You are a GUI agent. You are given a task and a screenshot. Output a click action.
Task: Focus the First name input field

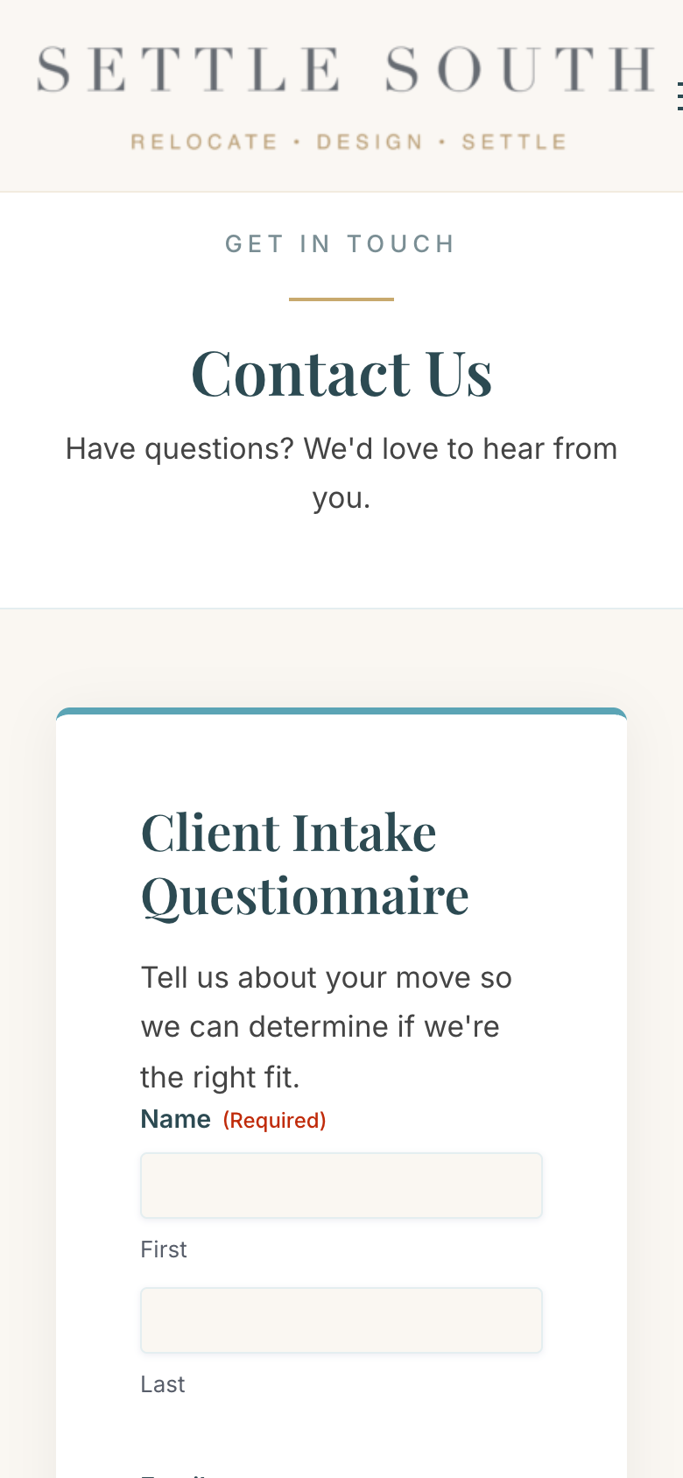tap(341, 1186)
